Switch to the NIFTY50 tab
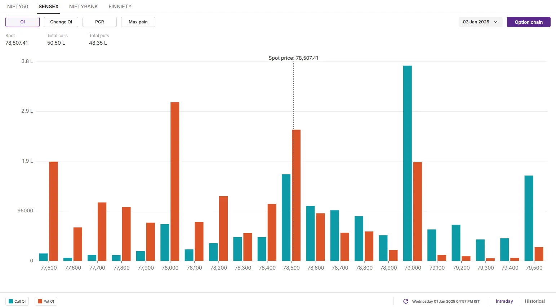The image size is (556, 307). tap(18, 6)
